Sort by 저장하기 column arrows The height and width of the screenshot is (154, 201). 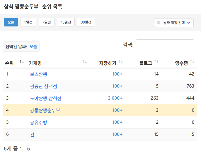[120, 62]
